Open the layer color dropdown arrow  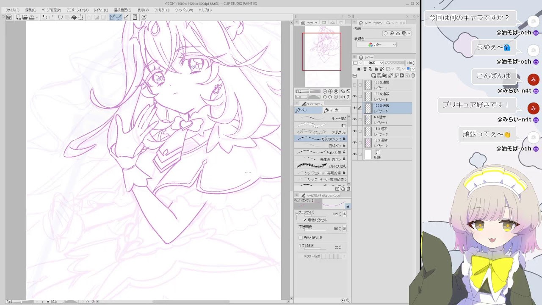click(x=414, y=69)
